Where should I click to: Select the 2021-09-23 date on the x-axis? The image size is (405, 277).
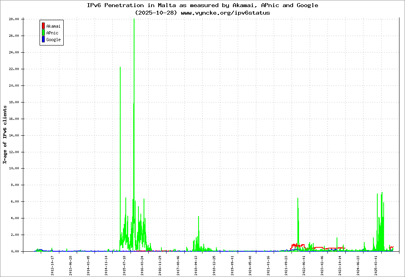pos(286,265)
